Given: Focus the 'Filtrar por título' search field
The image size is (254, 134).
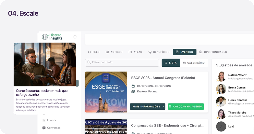Looking at the screenshot, I should coord(122,63).
